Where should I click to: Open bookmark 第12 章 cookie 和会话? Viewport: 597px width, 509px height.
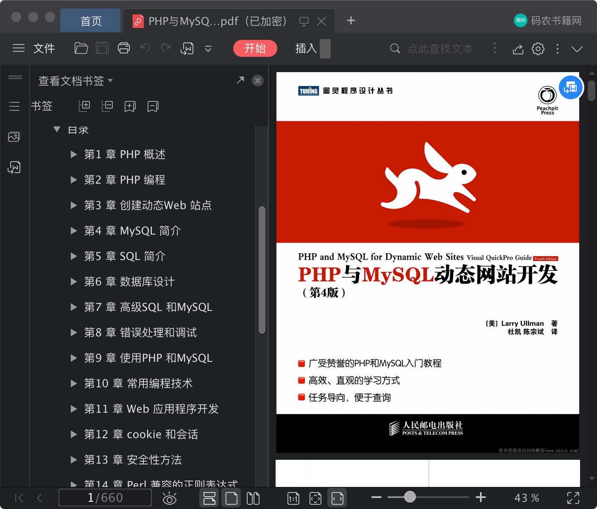pos(141,434)
